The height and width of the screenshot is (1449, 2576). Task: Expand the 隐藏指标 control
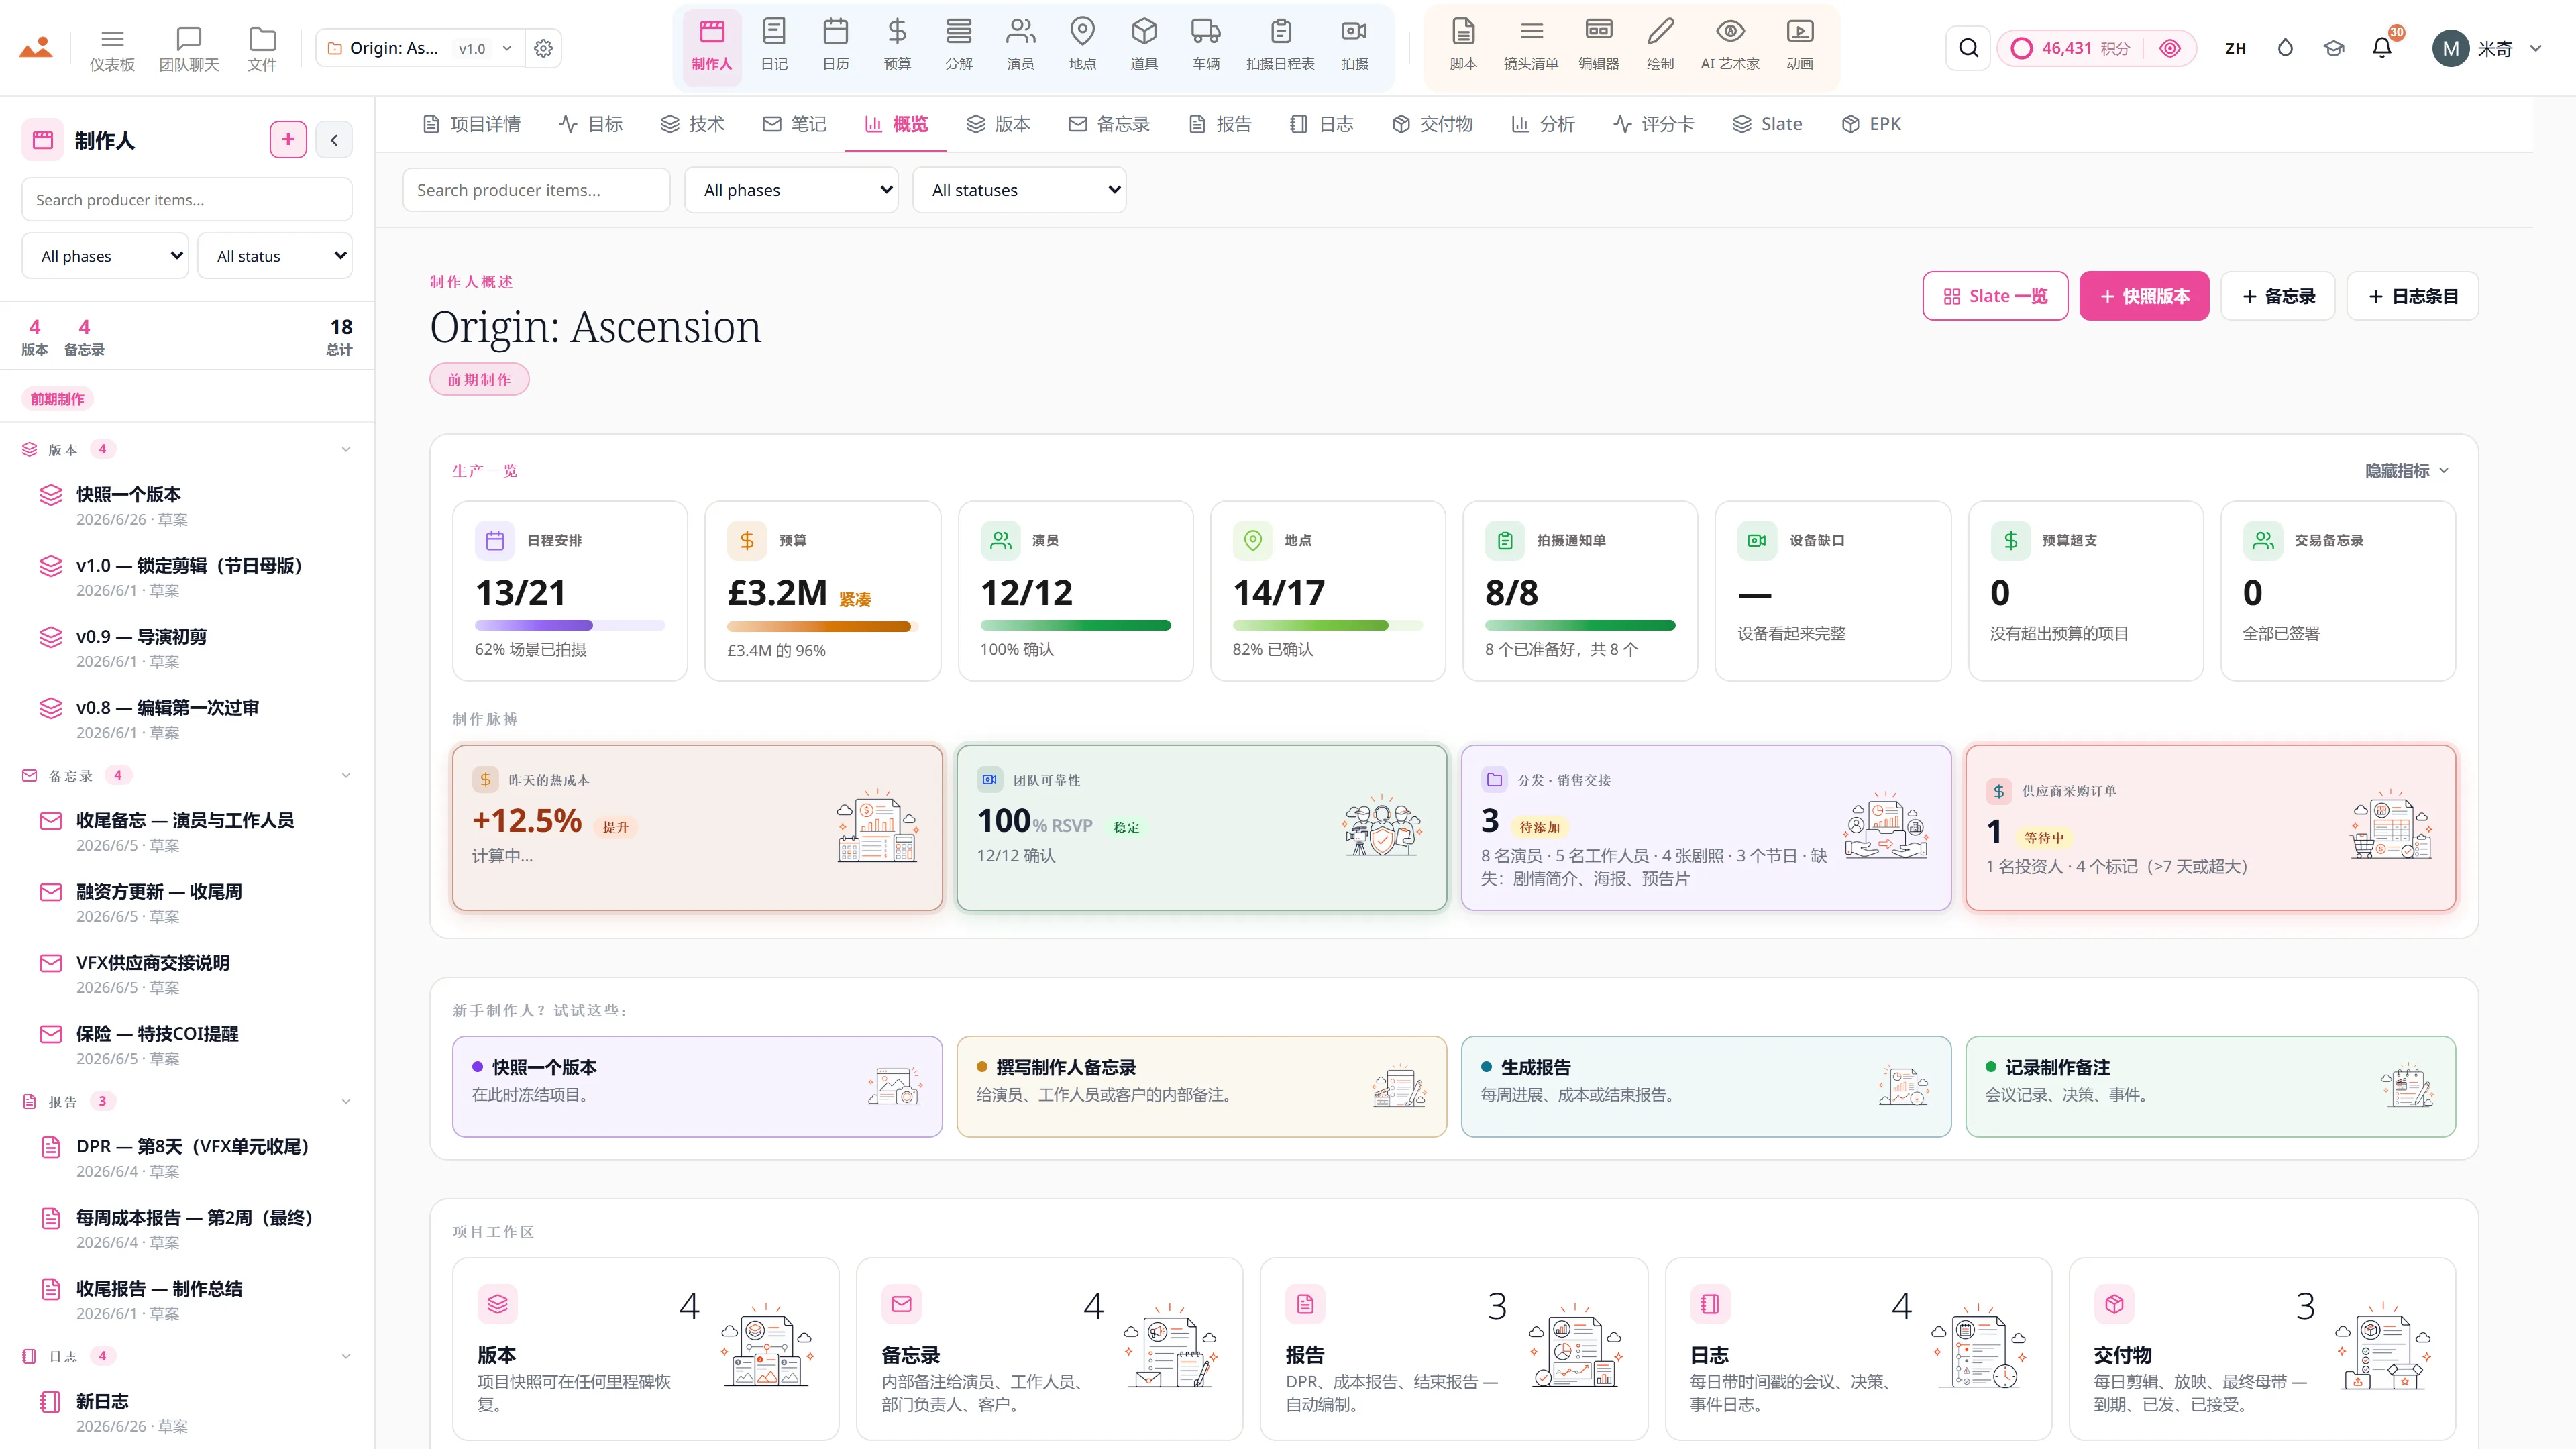click(x=2406, y=470)
